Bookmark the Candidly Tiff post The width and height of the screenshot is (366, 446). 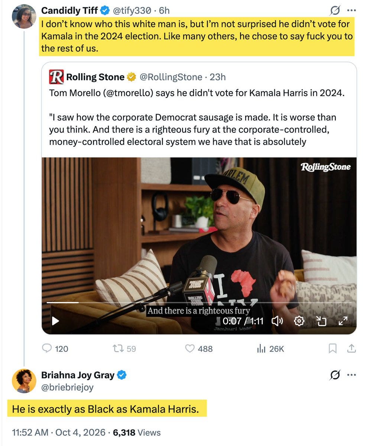[x=333, y=349]
